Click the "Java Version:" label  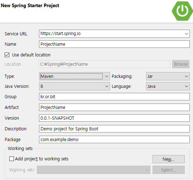coord(17,86)
